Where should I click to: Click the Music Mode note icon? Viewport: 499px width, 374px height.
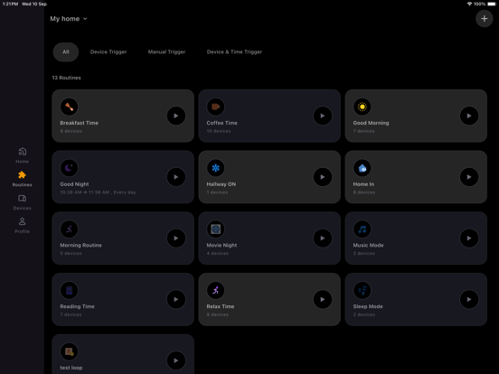(x=362, y=229)
